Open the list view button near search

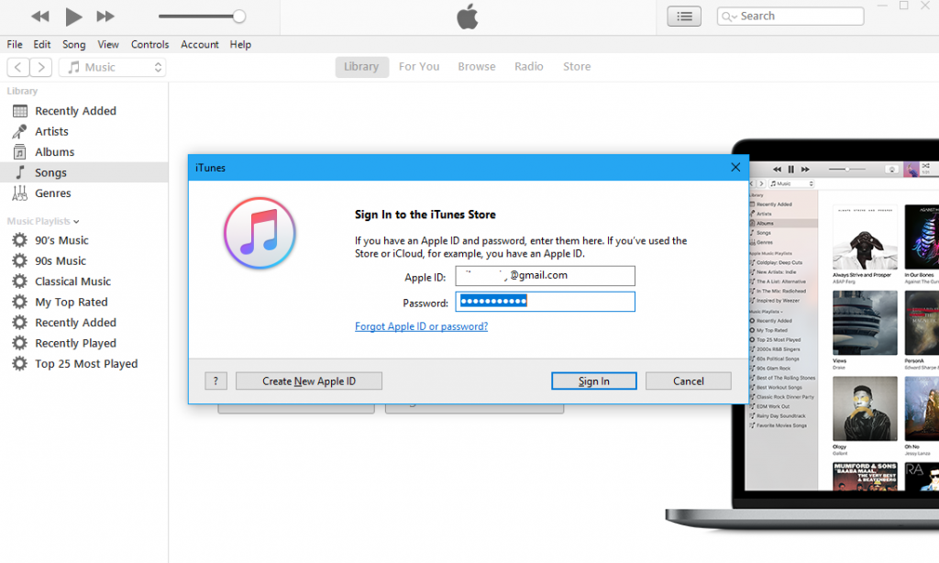684,17
